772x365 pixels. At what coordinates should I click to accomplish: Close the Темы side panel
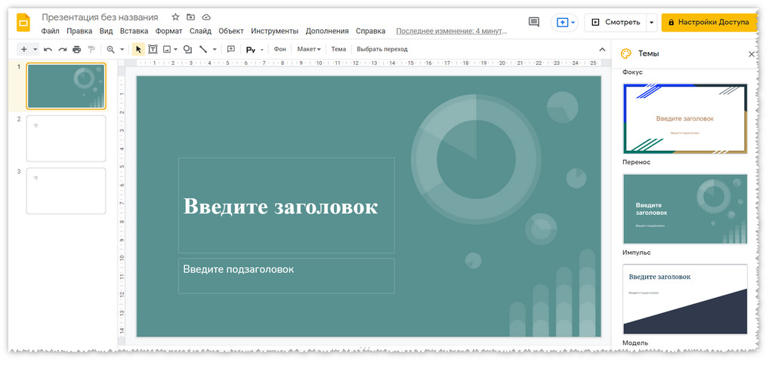coord(751,54)
